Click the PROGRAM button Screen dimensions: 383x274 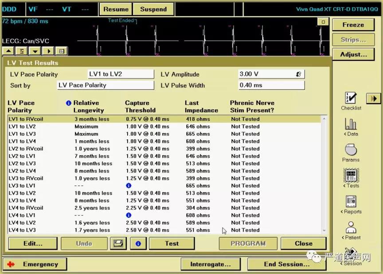tap(248, 243)
